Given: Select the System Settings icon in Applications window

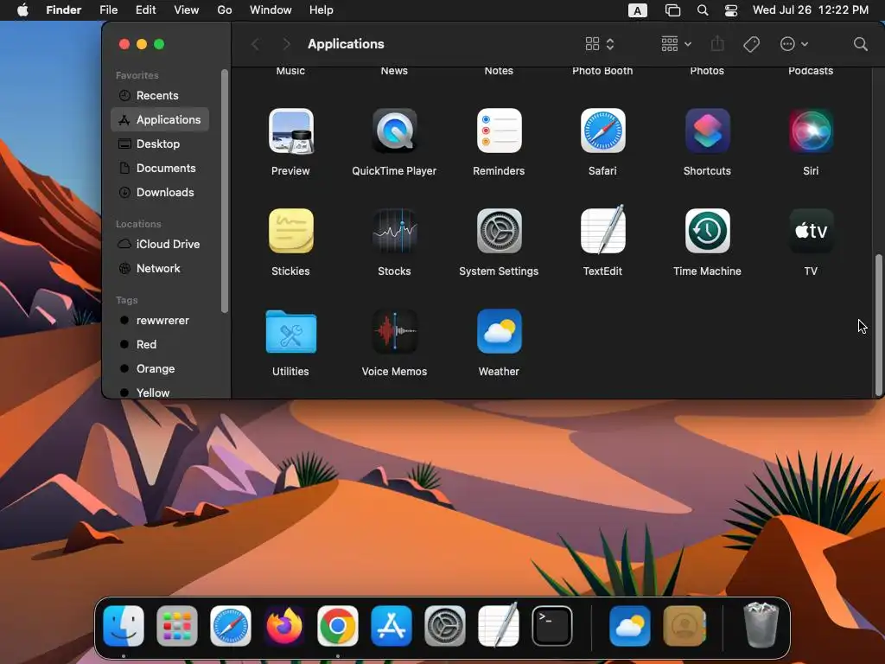Looking at the screenshot, I should 499,231.
